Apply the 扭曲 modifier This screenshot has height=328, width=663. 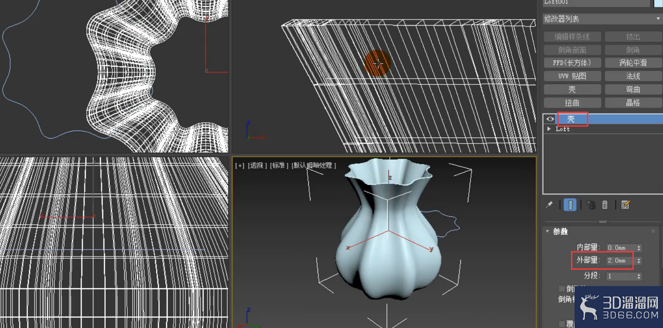[572, 102]
